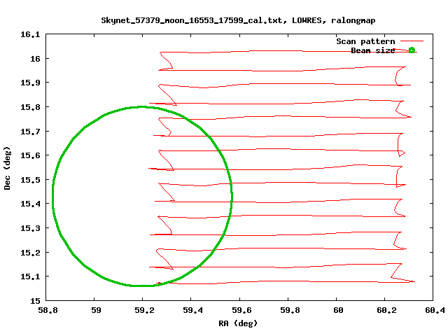Click y-axis tick label 15.8
The height and width of the screenshot is (336, 448).
click(30, 107)
